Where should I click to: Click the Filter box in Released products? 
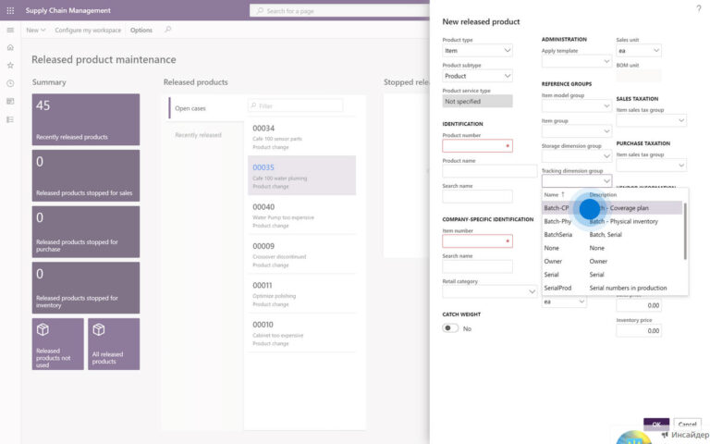(x=295, y=105)
